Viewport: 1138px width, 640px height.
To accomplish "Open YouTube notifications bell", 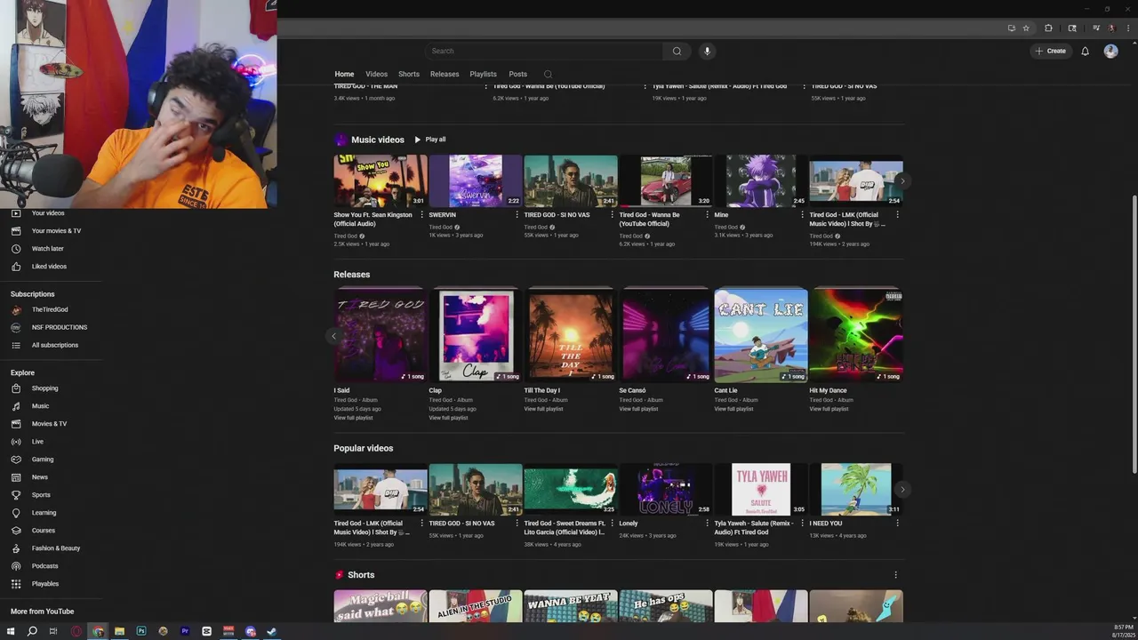I will click(x=1085, y=51).
